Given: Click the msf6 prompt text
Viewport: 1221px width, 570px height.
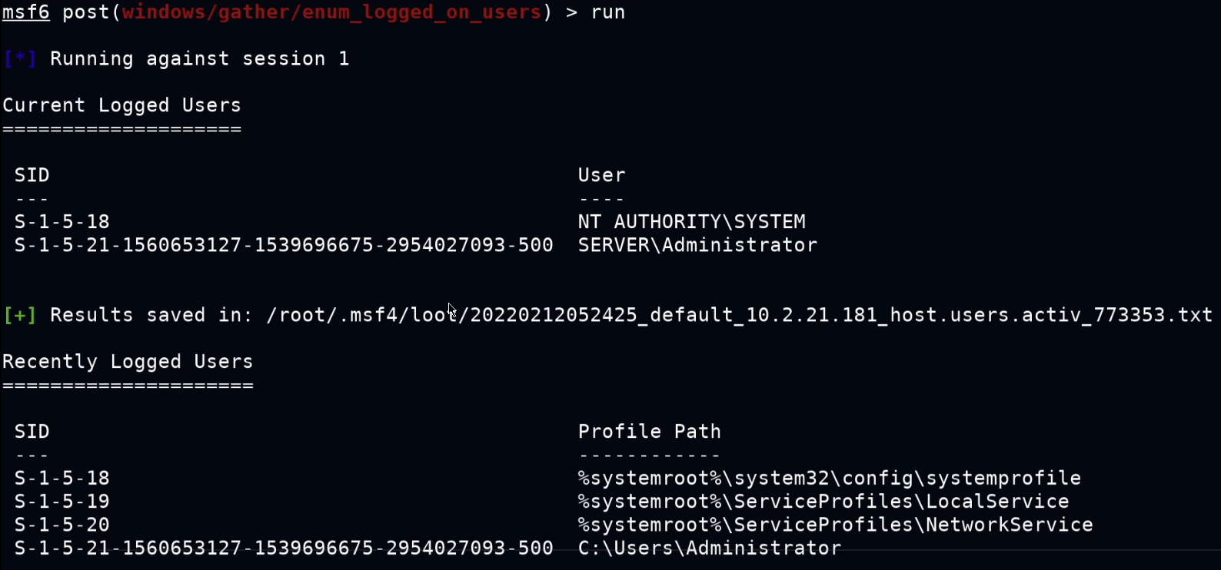Looking at the screenshot, I should point(26,12).
